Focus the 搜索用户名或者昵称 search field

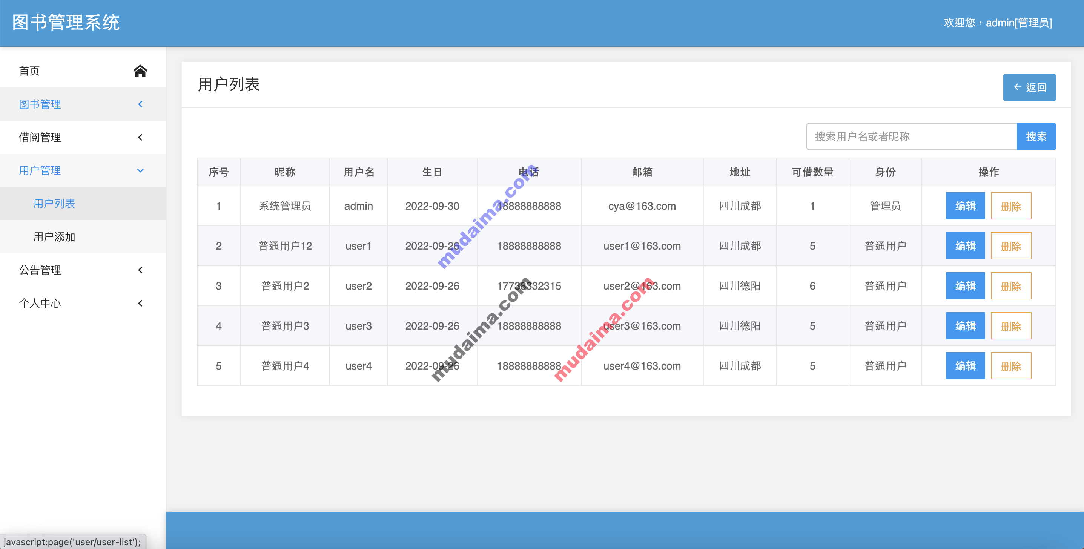(x=912, y=136)
